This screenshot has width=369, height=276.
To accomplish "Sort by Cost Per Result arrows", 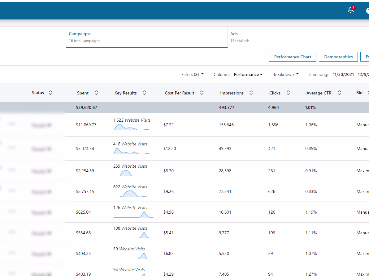I will (202, 93).
